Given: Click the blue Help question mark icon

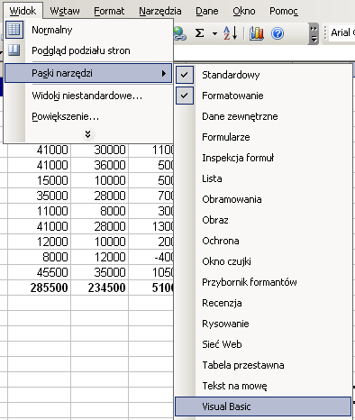Looking at the screenshot, I should point(278,33).
